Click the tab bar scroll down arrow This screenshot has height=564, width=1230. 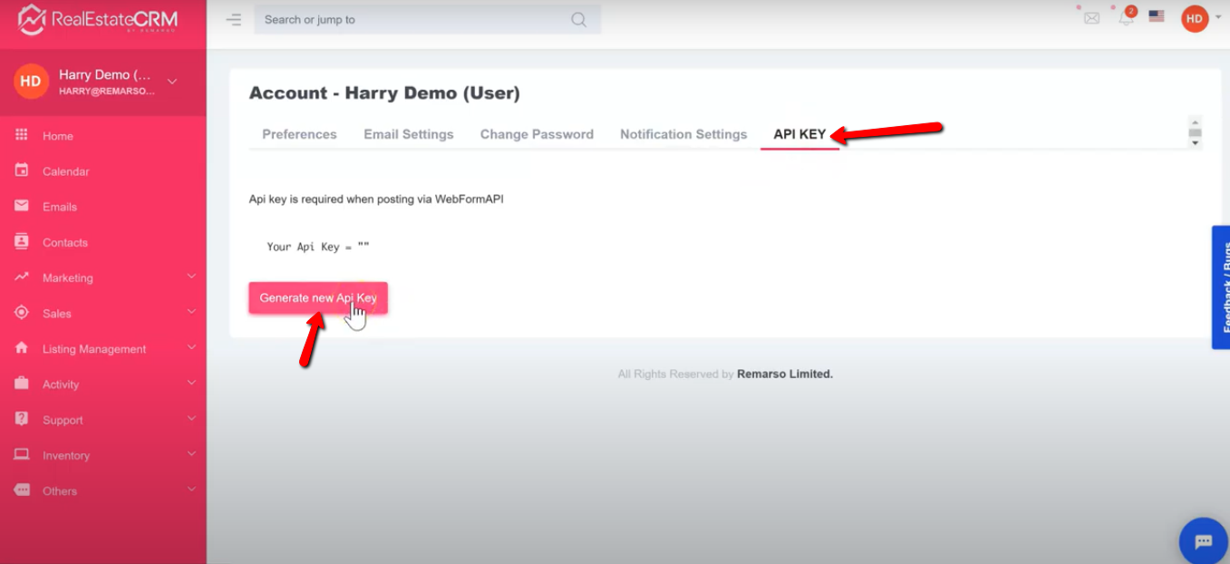tap(1195, 143)
